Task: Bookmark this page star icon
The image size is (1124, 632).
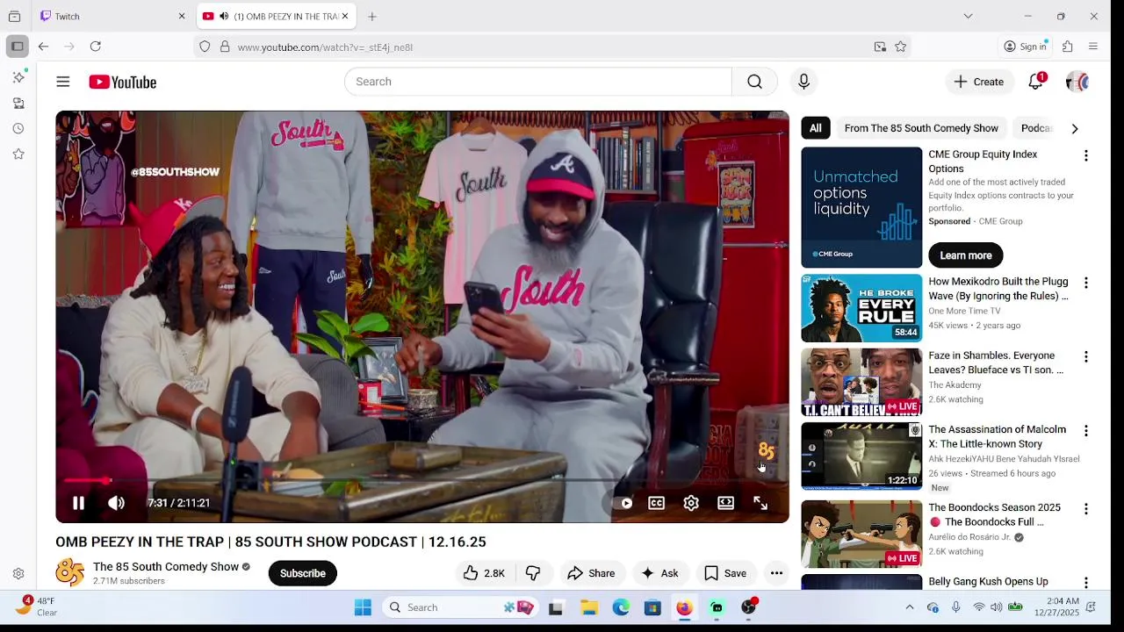Action: click(x=900, y=47)
